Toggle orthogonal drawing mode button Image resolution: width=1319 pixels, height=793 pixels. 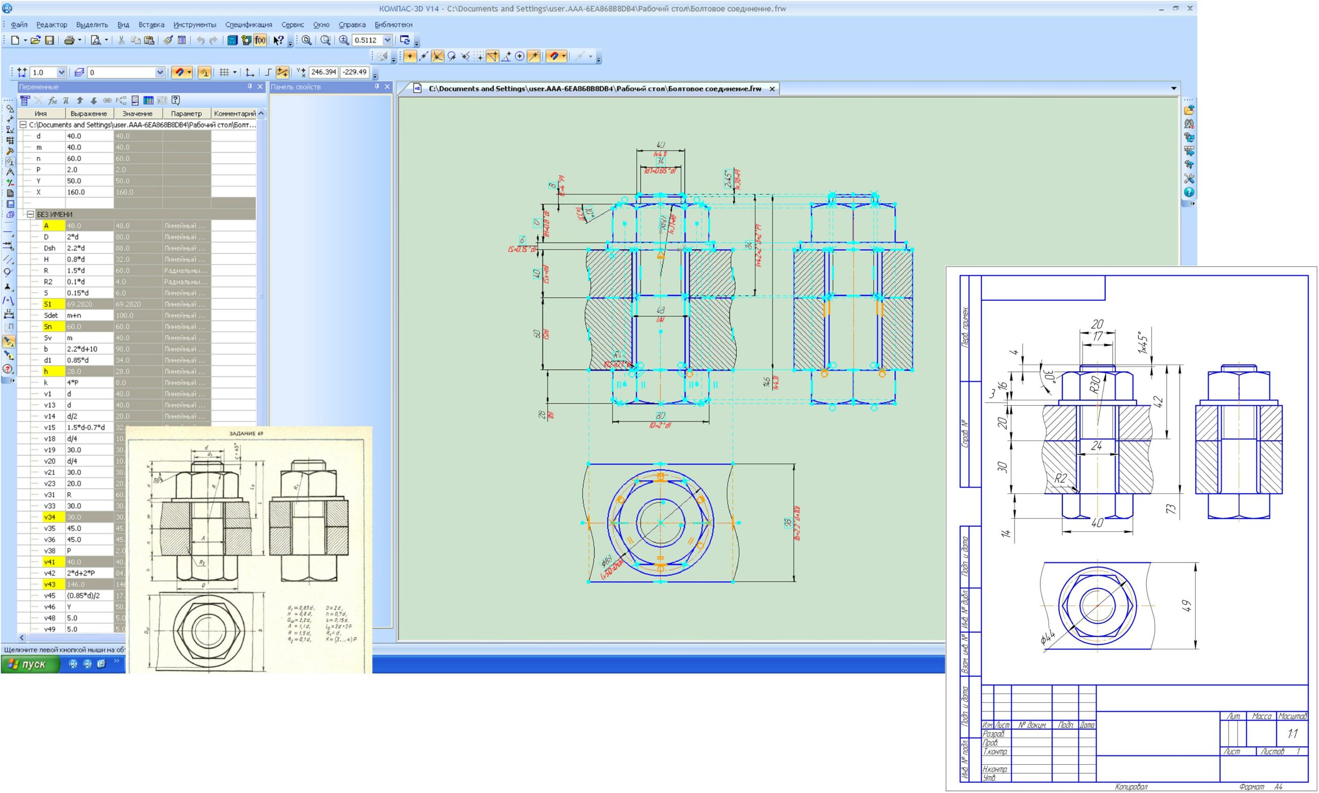coord(268,72)
